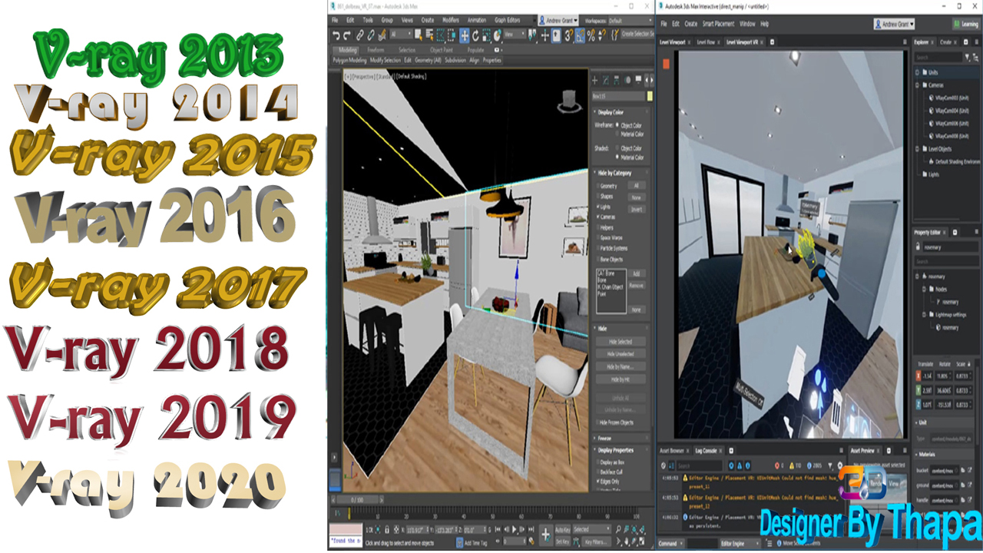The image size is (983, 553).
Task: Choose the Select and Place tool
Action: click(x=497, y=35)
